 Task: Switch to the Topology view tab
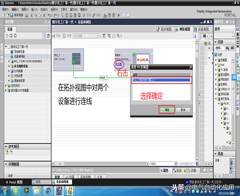(168, 29)
